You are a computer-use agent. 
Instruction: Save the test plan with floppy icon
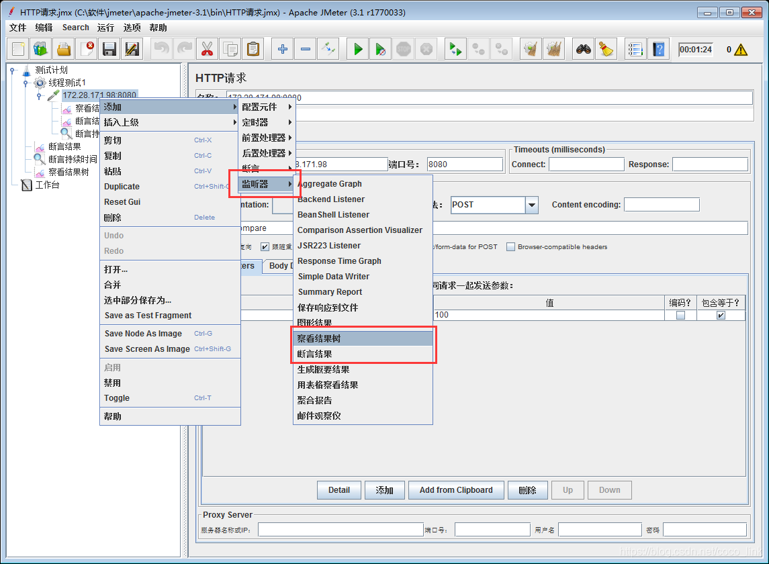pos(109,49)
